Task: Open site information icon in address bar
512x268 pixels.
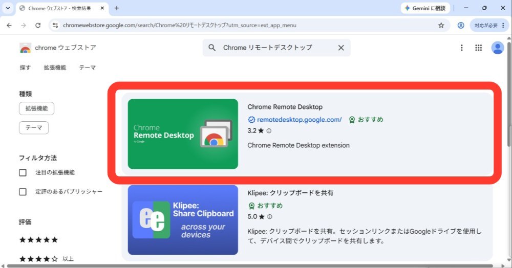Action: [x=55, y=26]
